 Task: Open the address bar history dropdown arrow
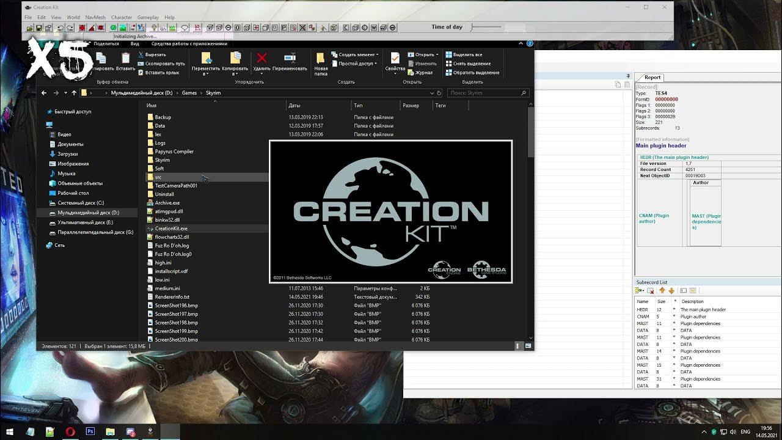[432, 93]
